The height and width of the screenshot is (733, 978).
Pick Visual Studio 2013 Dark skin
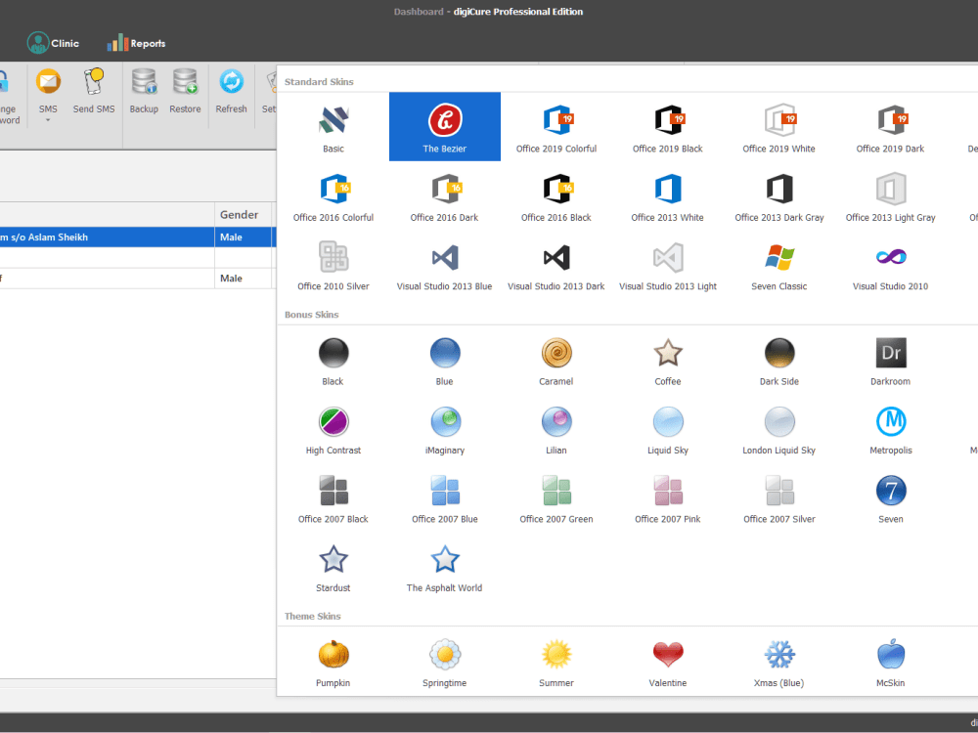click(x=556, y=265)
